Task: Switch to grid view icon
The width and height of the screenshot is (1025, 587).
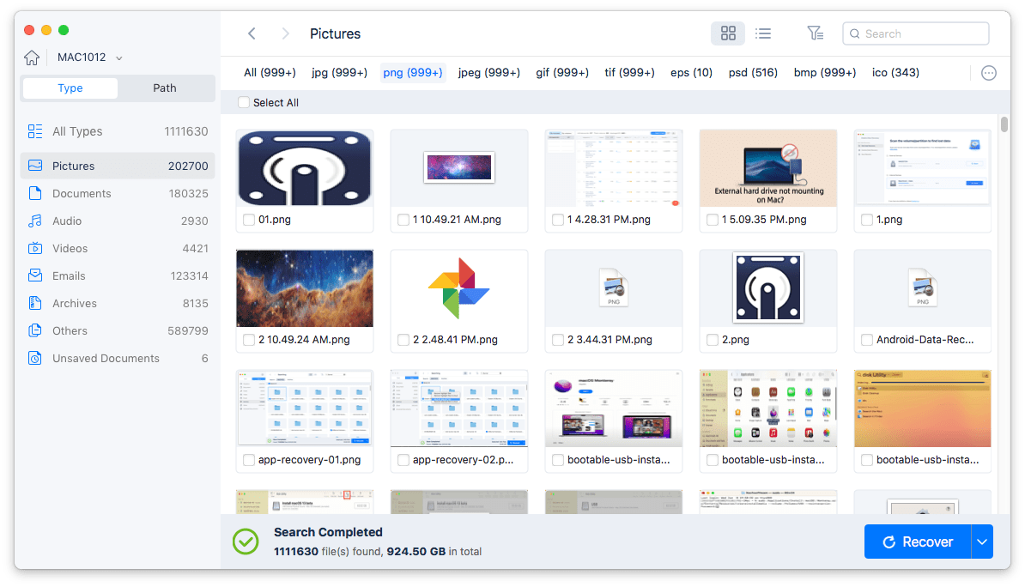Action: point(728,33)
